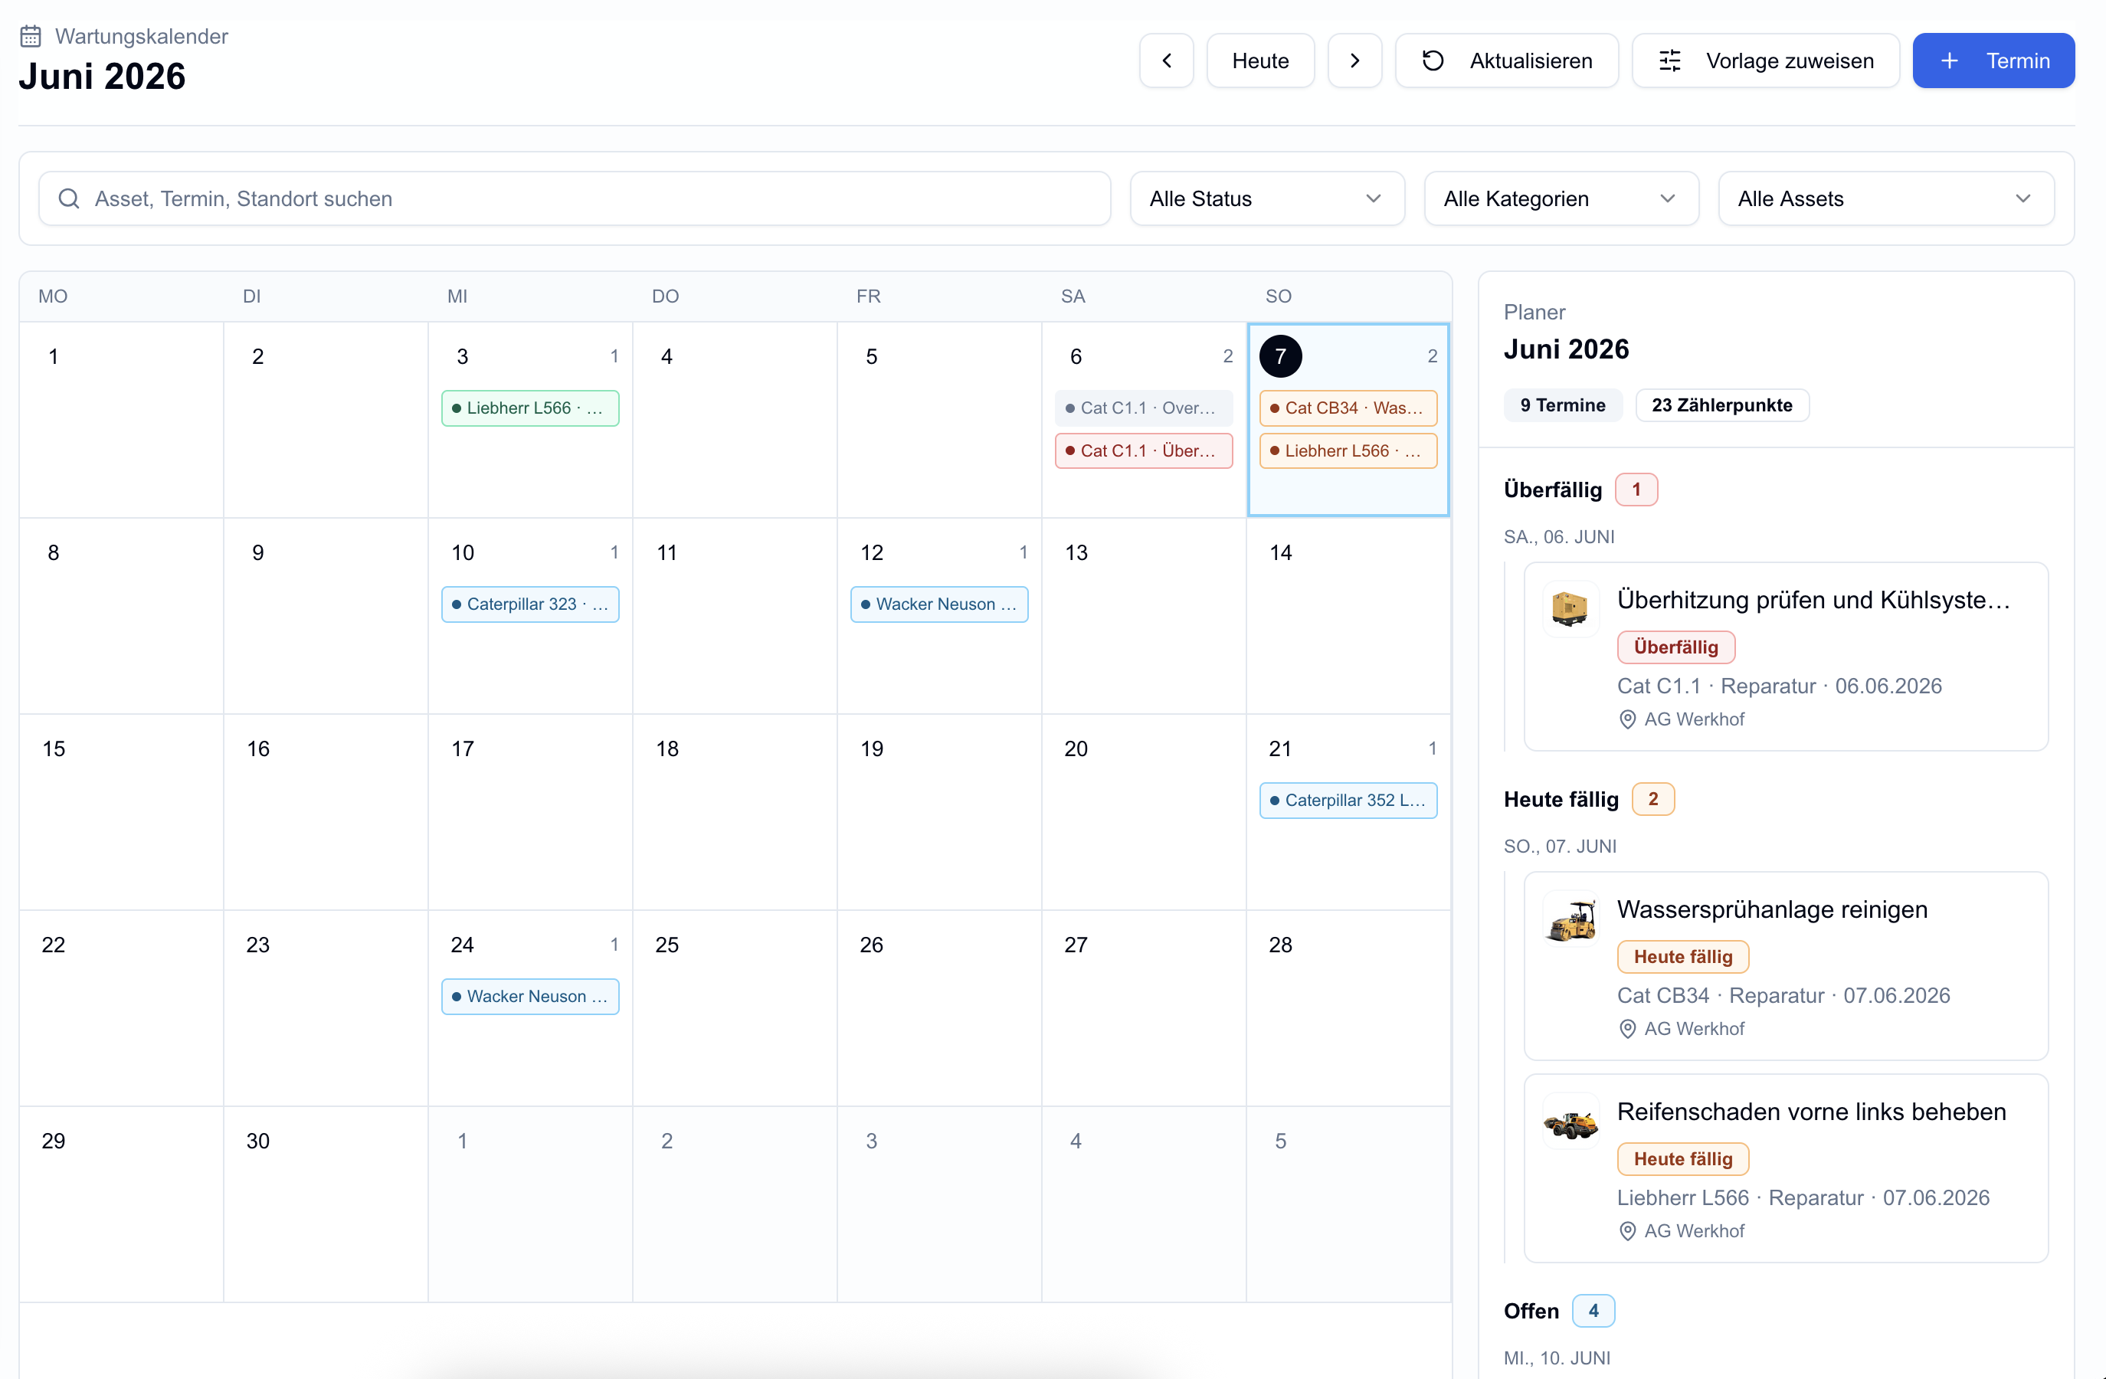
Task: Click the Wartungskalender calendar icon
Action: [x=31, y=36]
